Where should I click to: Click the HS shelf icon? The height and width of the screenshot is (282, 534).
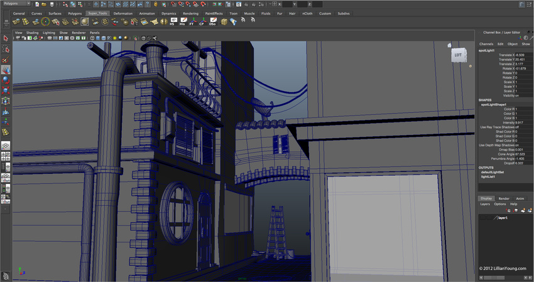pos(173,22)
